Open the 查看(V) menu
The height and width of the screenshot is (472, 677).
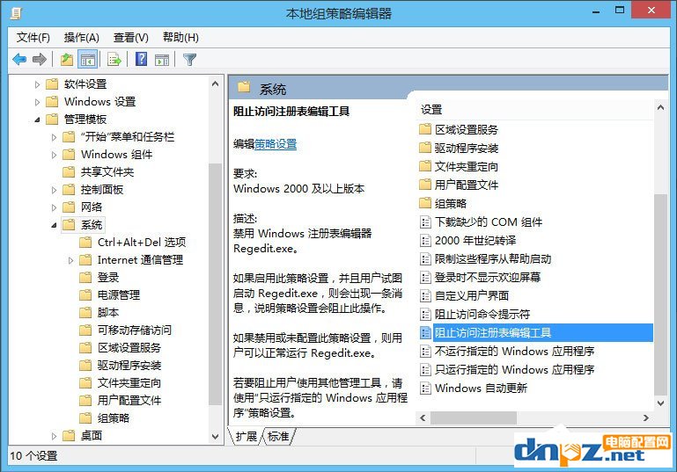[131, 38]
